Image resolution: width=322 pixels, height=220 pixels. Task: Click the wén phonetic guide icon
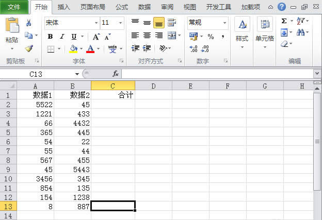tap(112, 49)
